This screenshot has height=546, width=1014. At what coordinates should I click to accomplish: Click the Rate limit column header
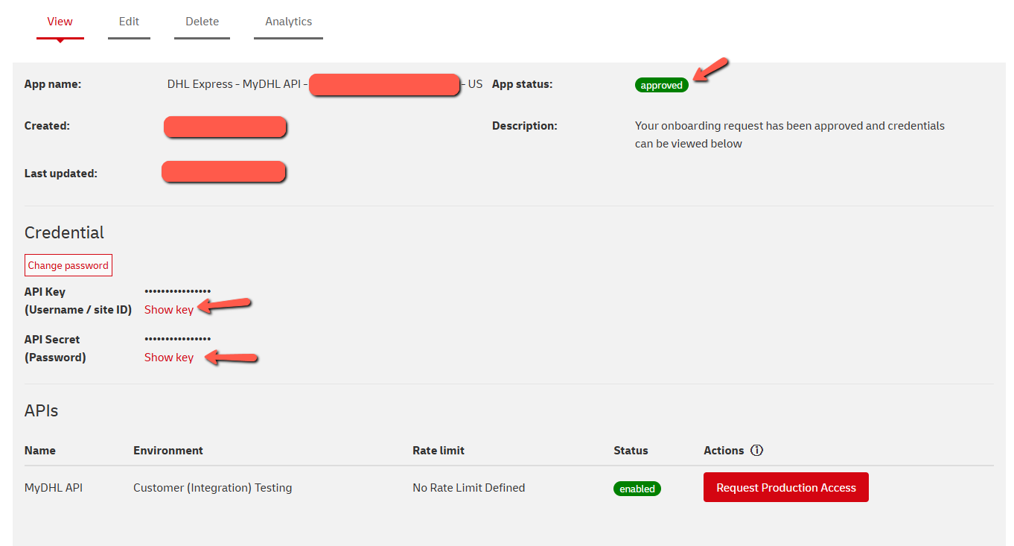coord(439,451)
